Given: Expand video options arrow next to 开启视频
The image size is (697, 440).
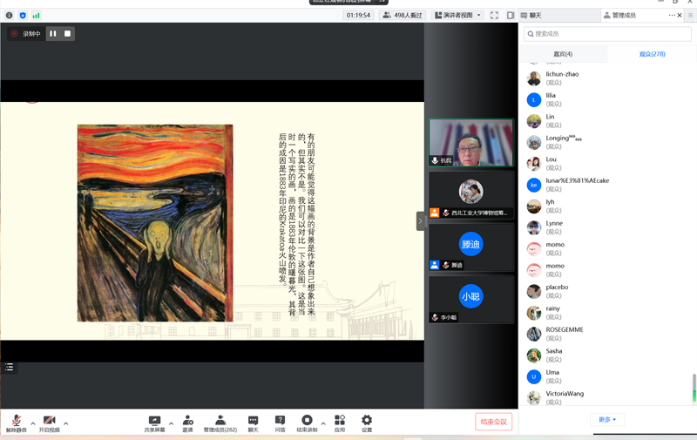Looking at the screenshot, I should [66, 423].
